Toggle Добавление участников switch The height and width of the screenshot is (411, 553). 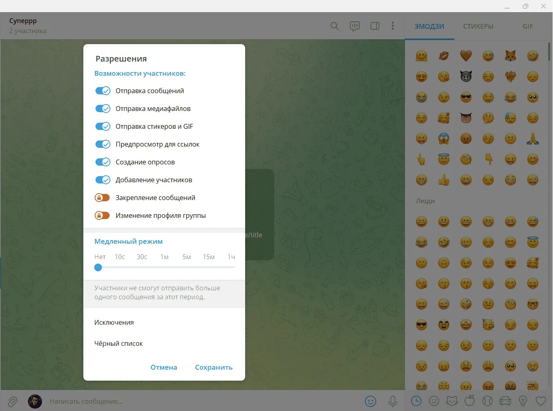(x=103, y=180)
